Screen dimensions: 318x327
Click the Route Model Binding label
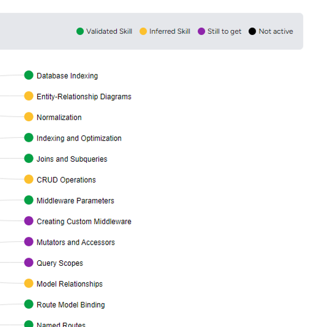click(x=71, y=305)
